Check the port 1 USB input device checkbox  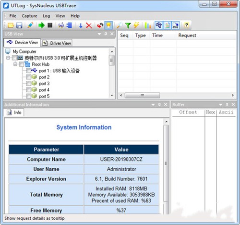[x=29, y=71]
